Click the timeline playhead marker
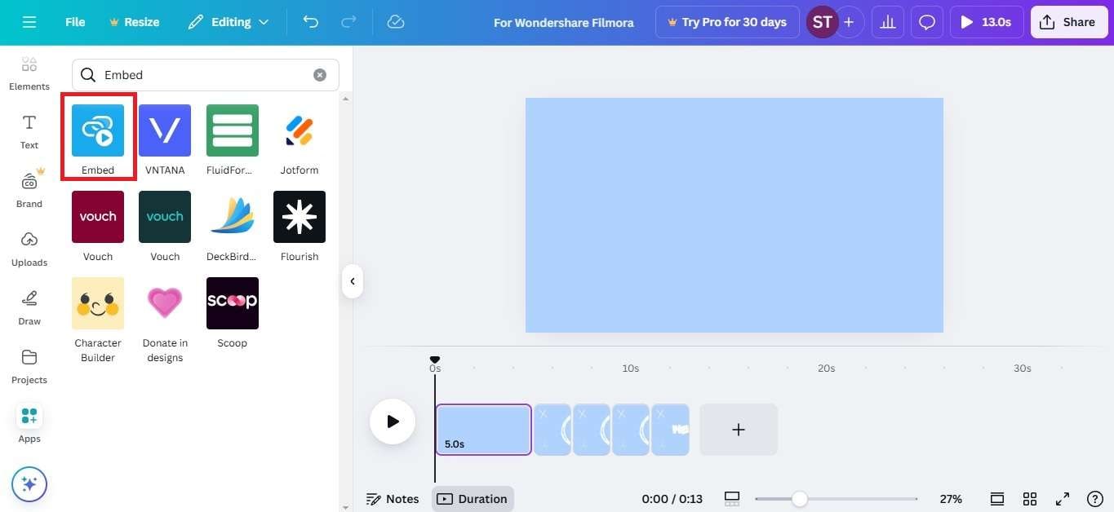This screenshot has width=1114, height=512. (x=435, y=360)
